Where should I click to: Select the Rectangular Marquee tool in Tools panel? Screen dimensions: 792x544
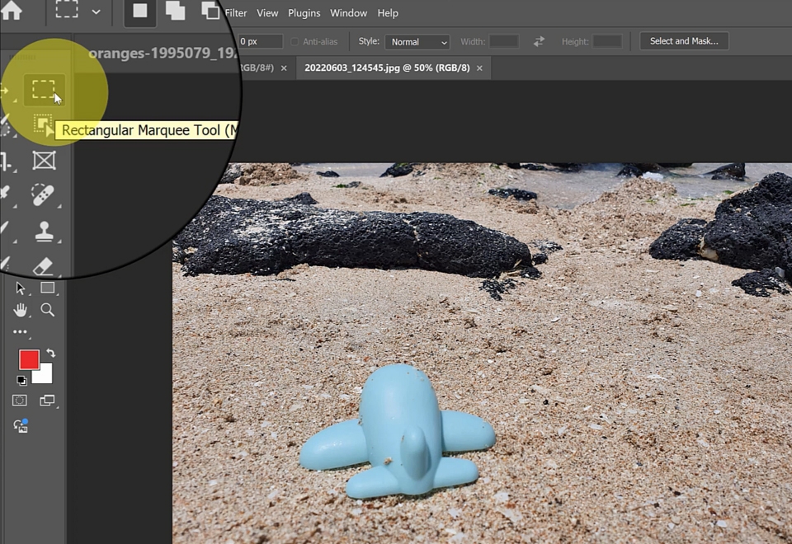[x=44, y=89]
